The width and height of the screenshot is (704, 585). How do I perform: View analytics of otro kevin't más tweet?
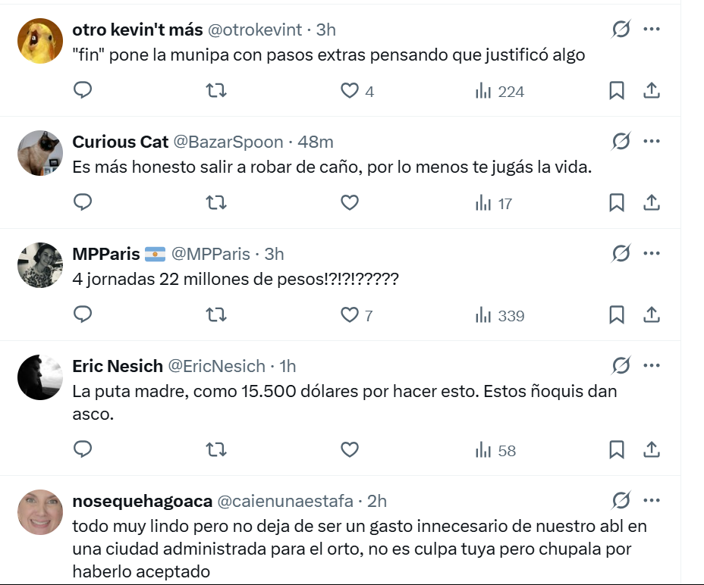(x=500, y=92)
